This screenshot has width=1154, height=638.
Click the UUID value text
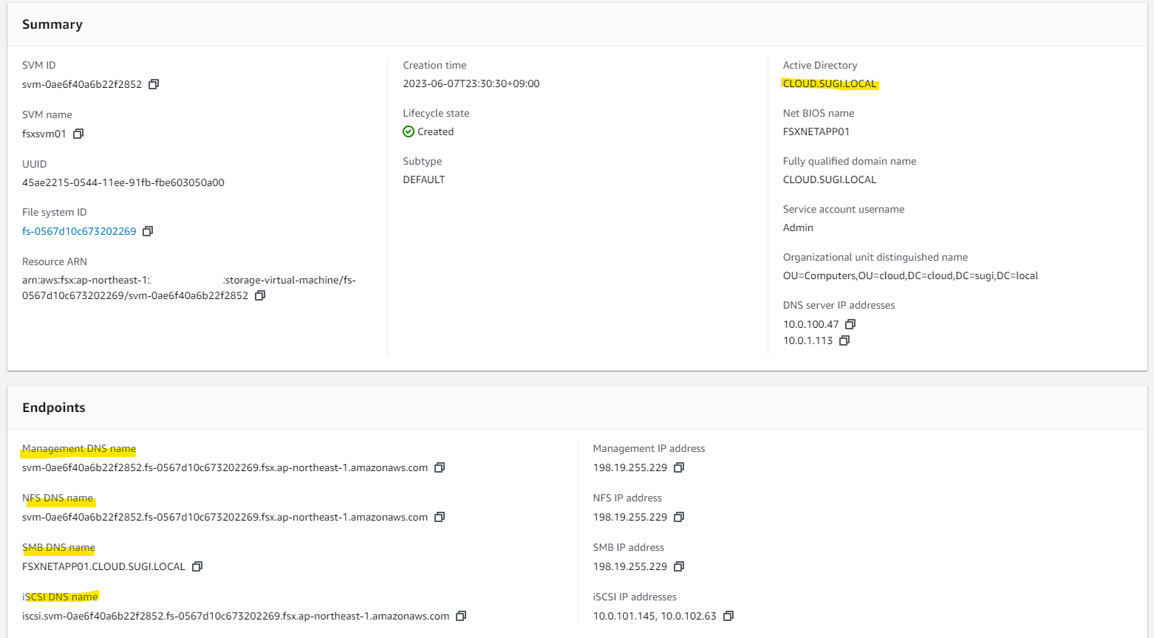(x=123, y=182)
